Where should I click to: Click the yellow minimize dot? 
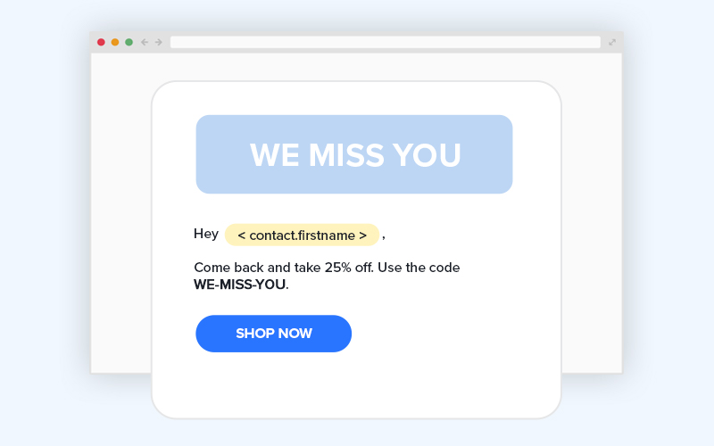tap(115, 42)
